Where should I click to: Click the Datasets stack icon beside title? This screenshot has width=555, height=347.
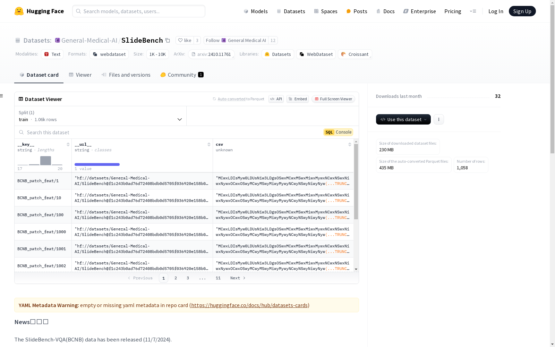click(x=18, y=41)
